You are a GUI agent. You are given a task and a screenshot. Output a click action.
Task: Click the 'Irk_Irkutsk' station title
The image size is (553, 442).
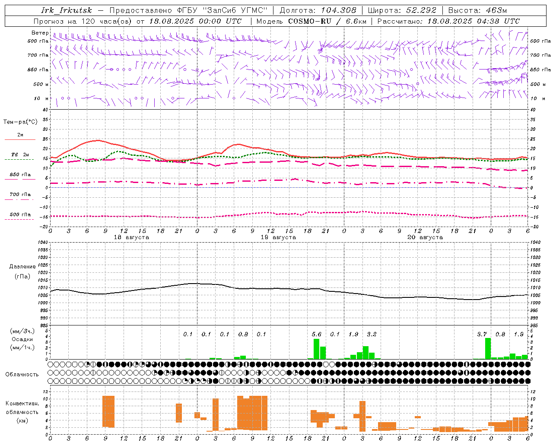pos(67,10)
